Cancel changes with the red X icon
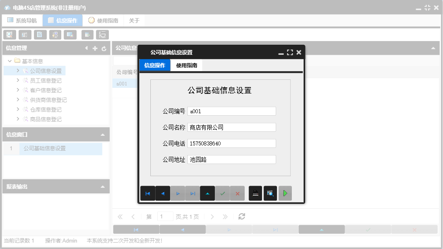The image size is (443, 249). tap(237, 193)
